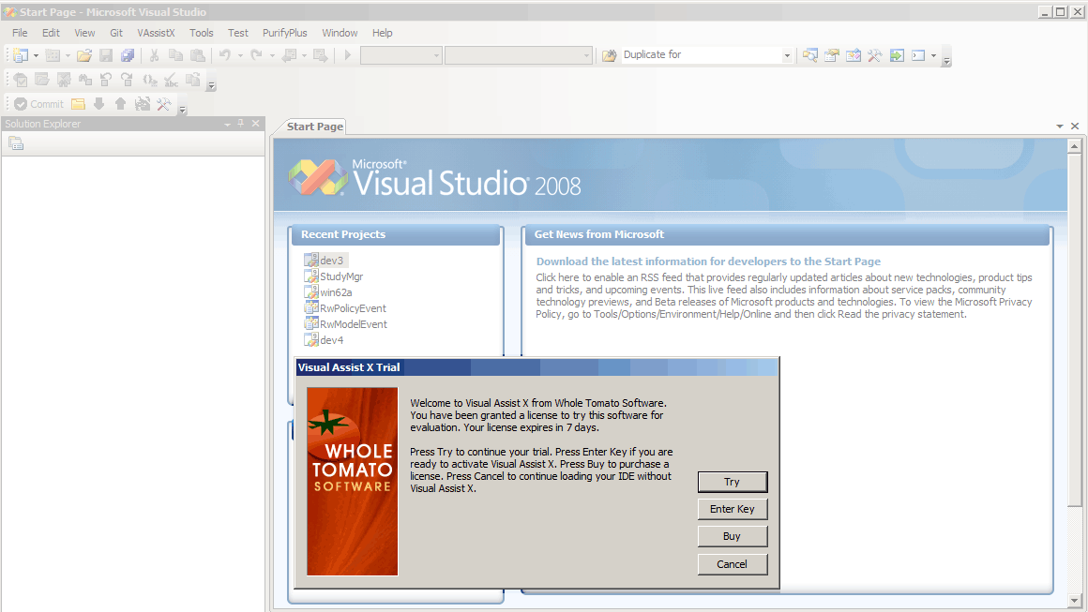Click the Command Window toolbar icon

[918, 55]
